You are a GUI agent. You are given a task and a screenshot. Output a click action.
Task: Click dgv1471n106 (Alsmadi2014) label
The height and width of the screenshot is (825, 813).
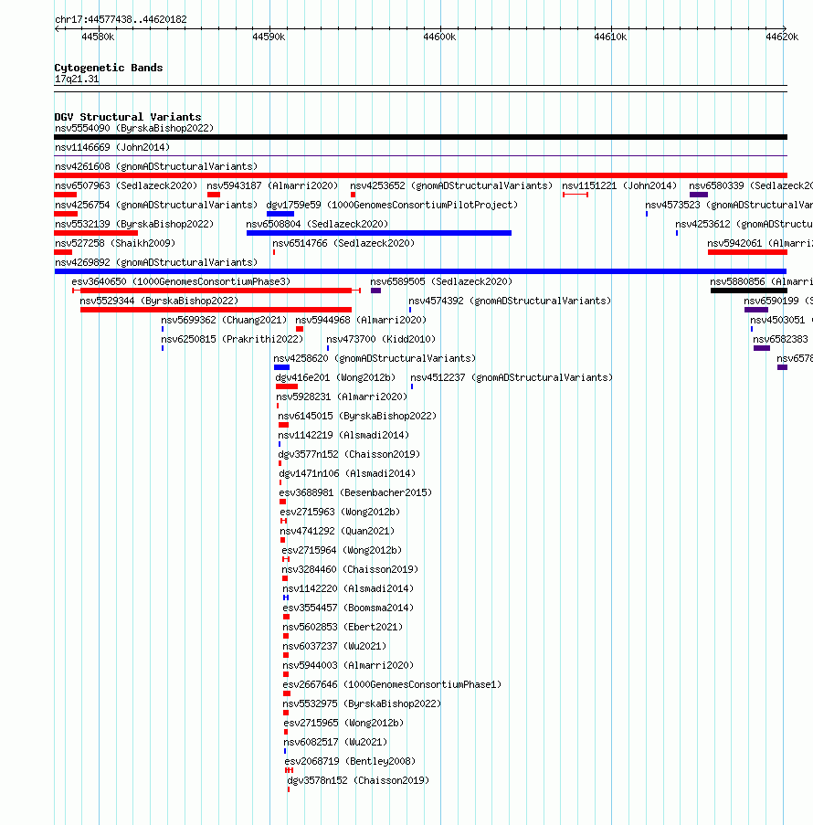coord(347,474)
